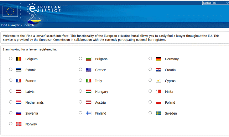Viewport: 229px width, 137px height.
Task: Select the Finland radio button
Action: click(81, 113)
